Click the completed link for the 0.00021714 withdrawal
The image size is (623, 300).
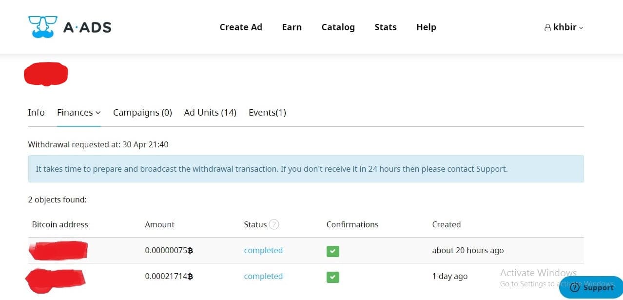pos(263,276)
